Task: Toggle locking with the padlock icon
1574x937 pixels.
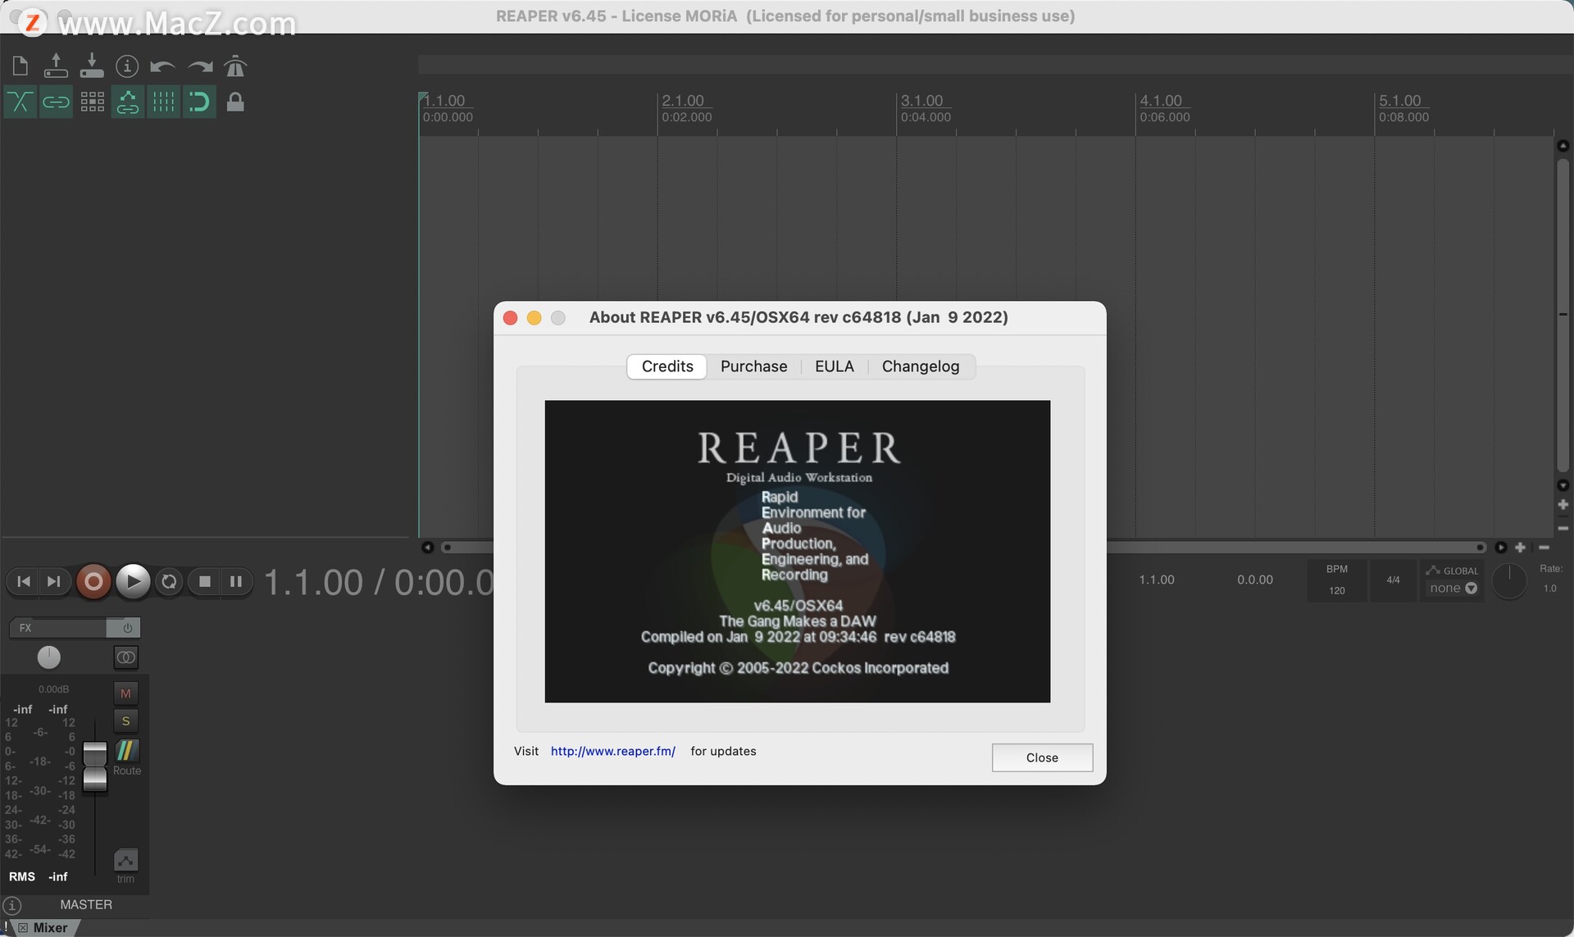Action: tap(235, 102)
